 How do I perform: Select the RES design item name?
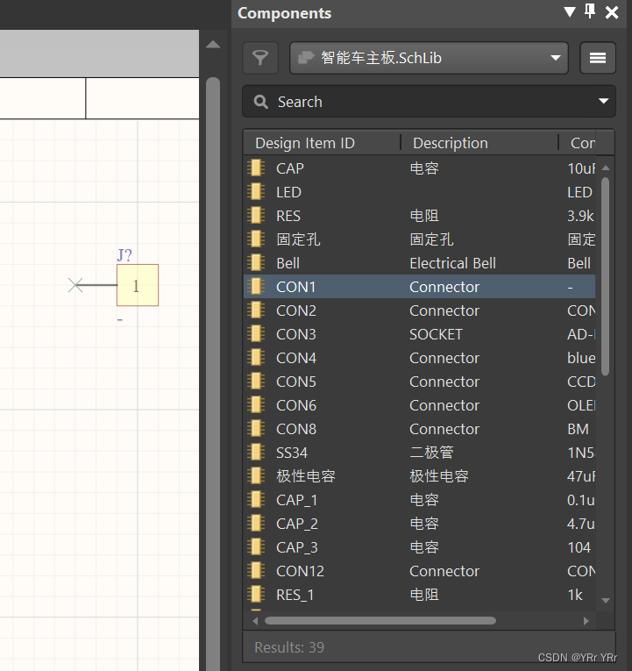pos(288,216)
